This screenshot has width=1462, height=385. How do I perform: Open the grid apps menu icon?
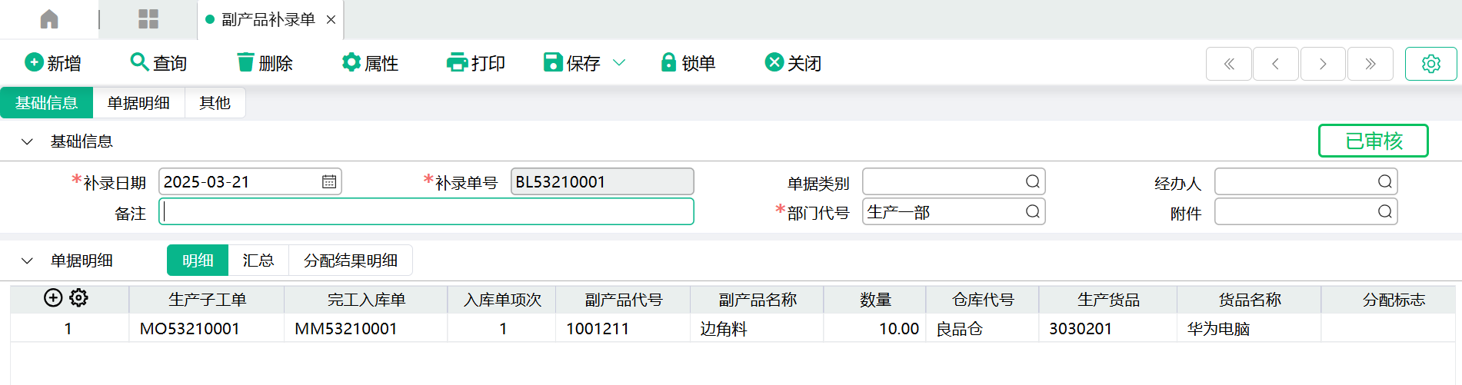148,19
